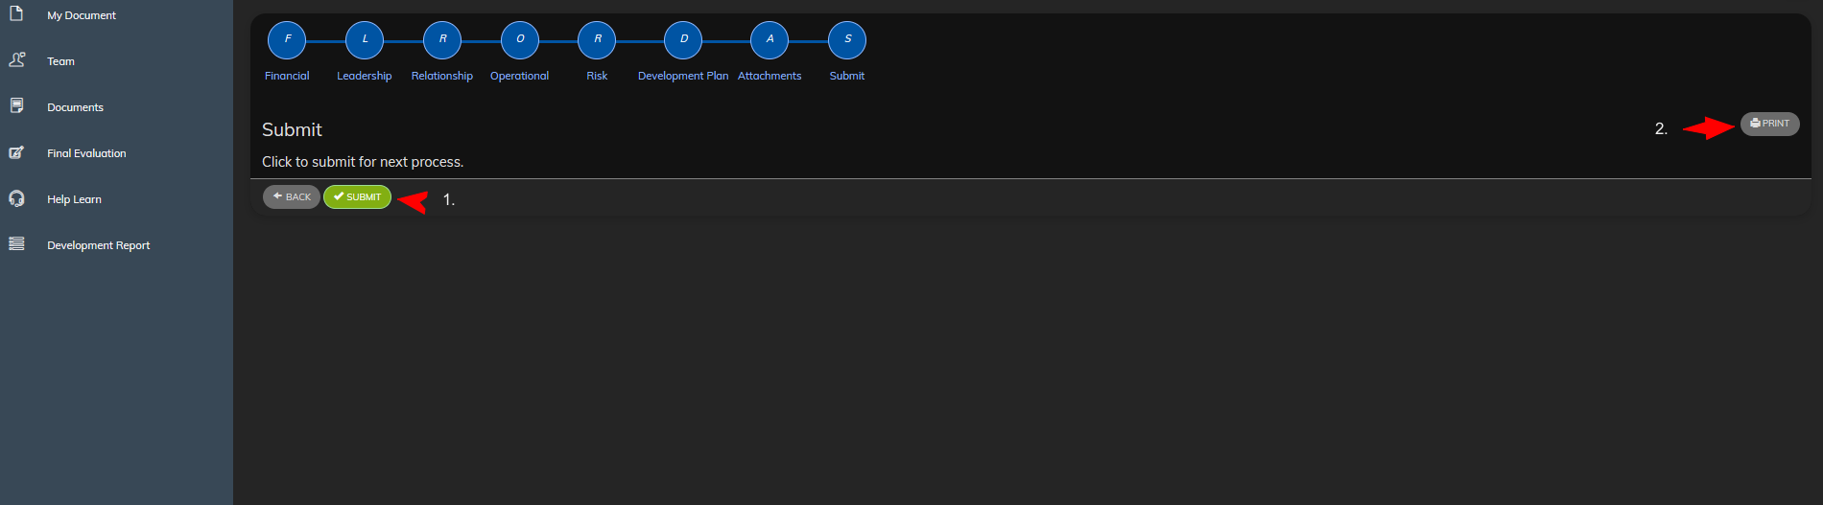This screenshot has width=1823, height=505.
Task: Select the Operational step circle O
Action: pos(520,40)
